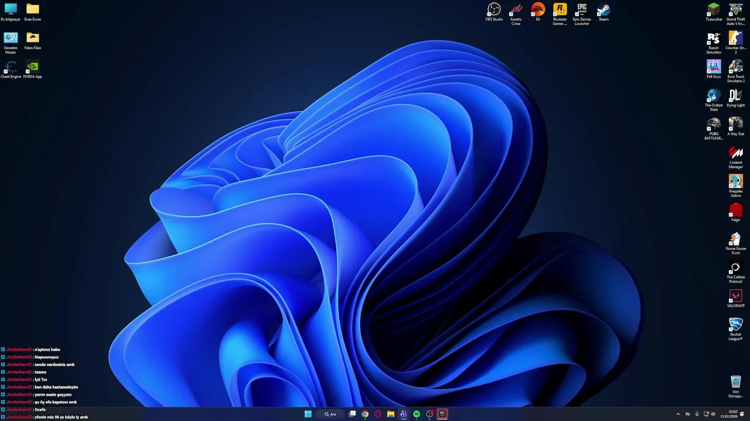Click the chat message "İyii Tm"
Image resolution: width=750 pixels, height=421 pixels.
pos(41,379)
